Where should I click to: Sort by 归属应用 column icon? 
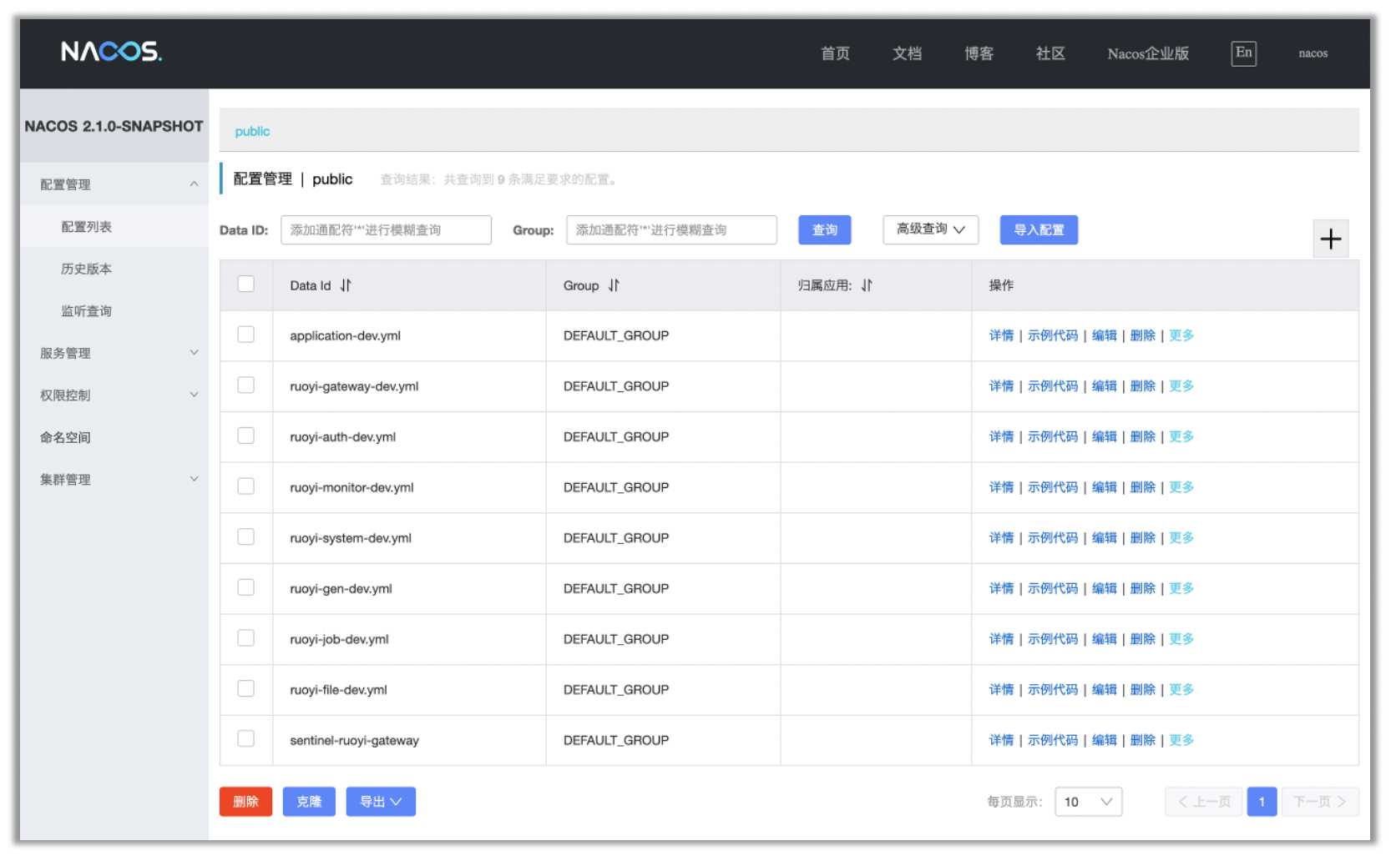click(867, 285)
